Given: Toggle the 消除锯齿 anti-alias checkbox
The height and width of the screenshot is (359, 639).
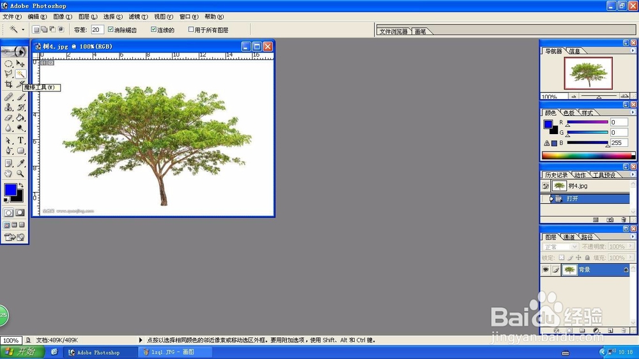Looking at the screenshot, I should (x=111, y=29).
